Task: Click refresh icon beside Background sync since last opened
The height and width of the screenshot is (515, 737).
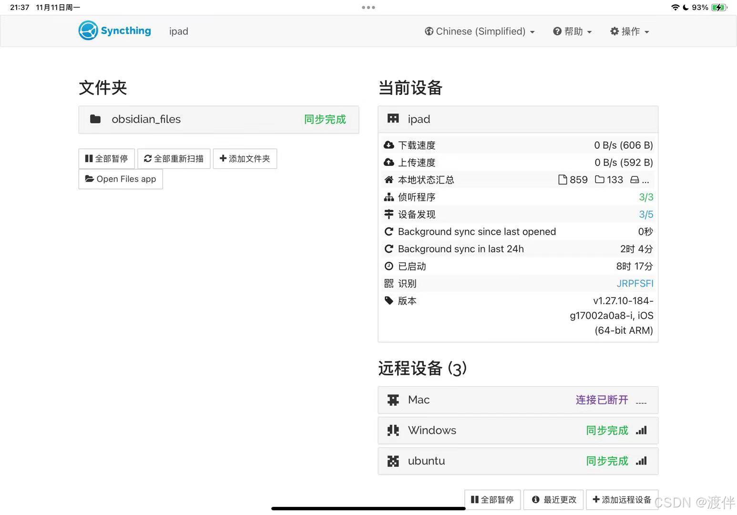Action: 389,231
